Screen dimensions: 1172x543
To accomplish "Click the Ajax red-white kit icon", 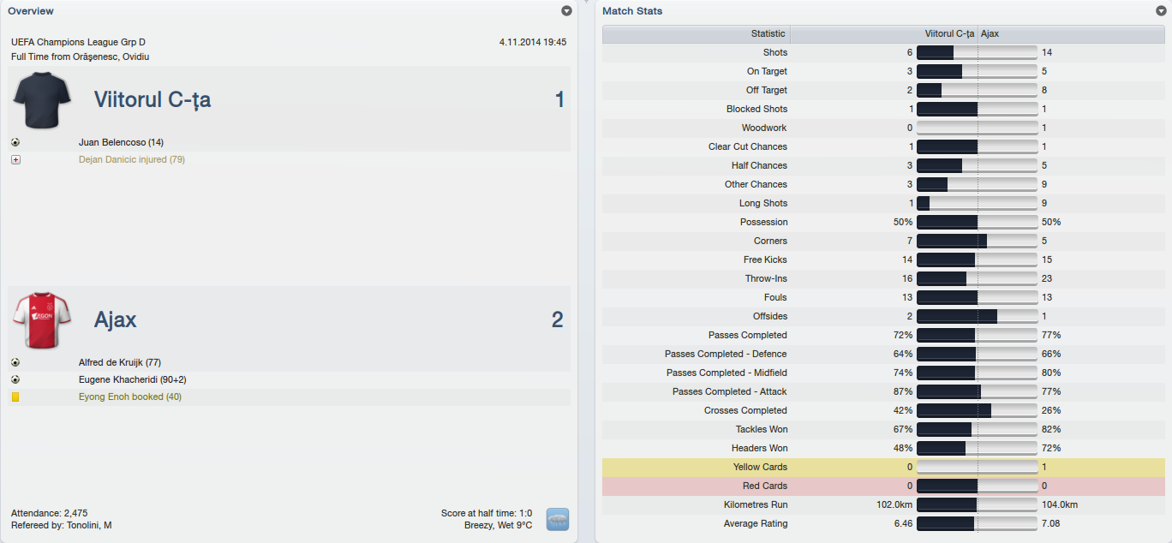I will coord(42,319).
